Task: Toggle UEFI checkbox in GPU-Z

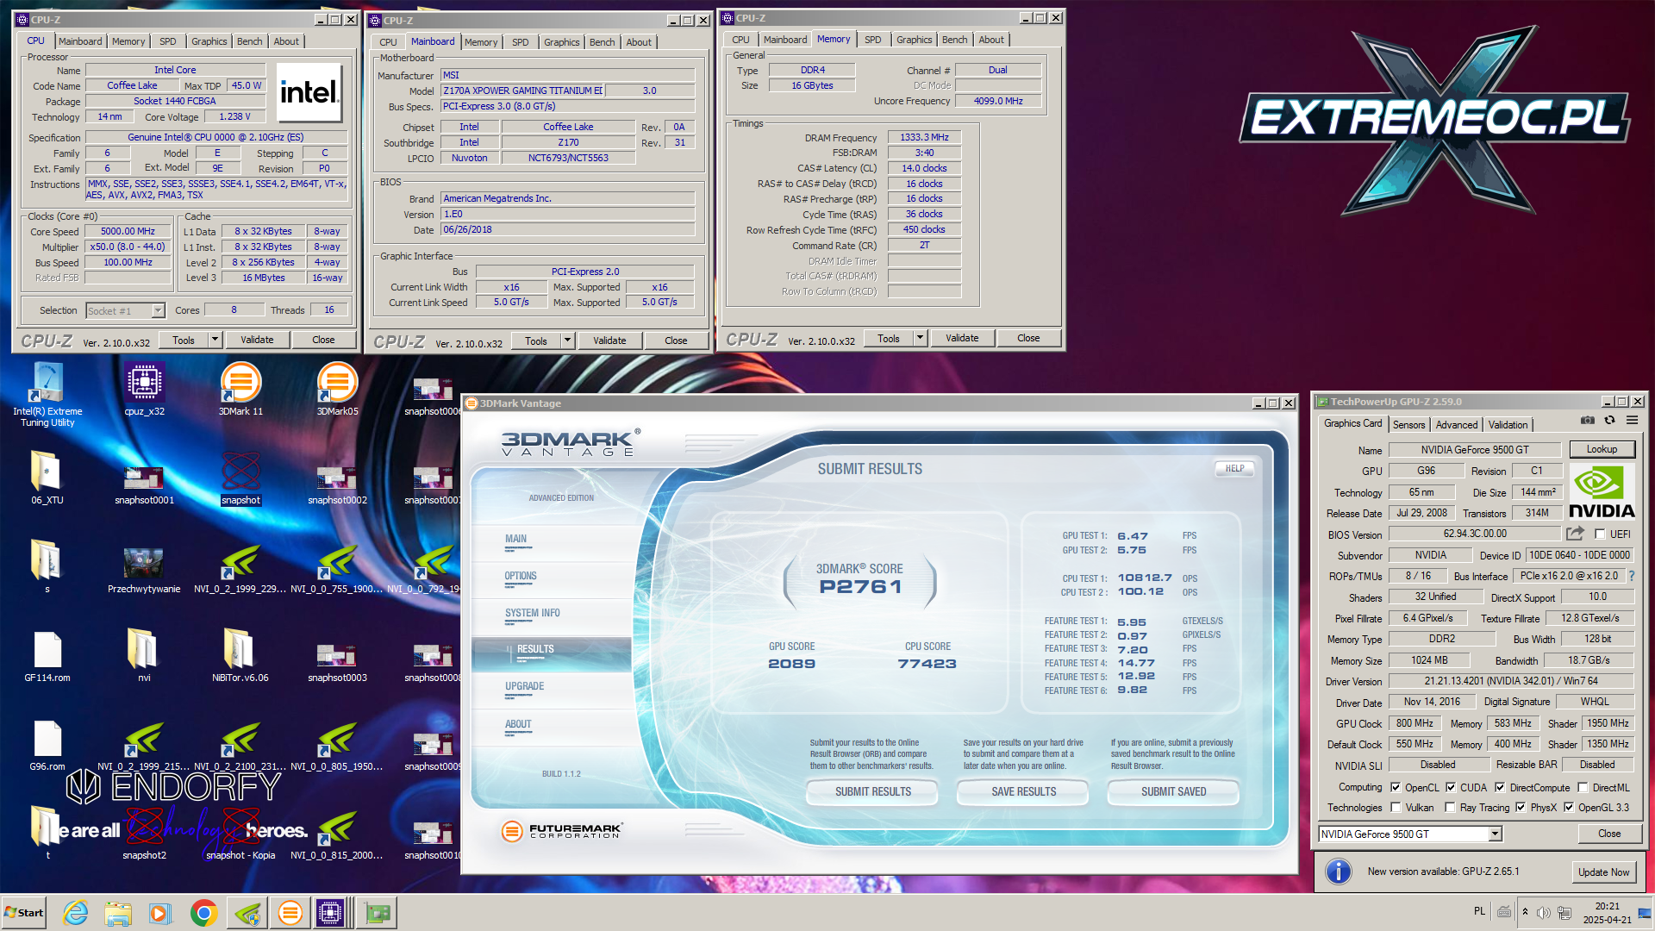Action: coord(1600,534)
